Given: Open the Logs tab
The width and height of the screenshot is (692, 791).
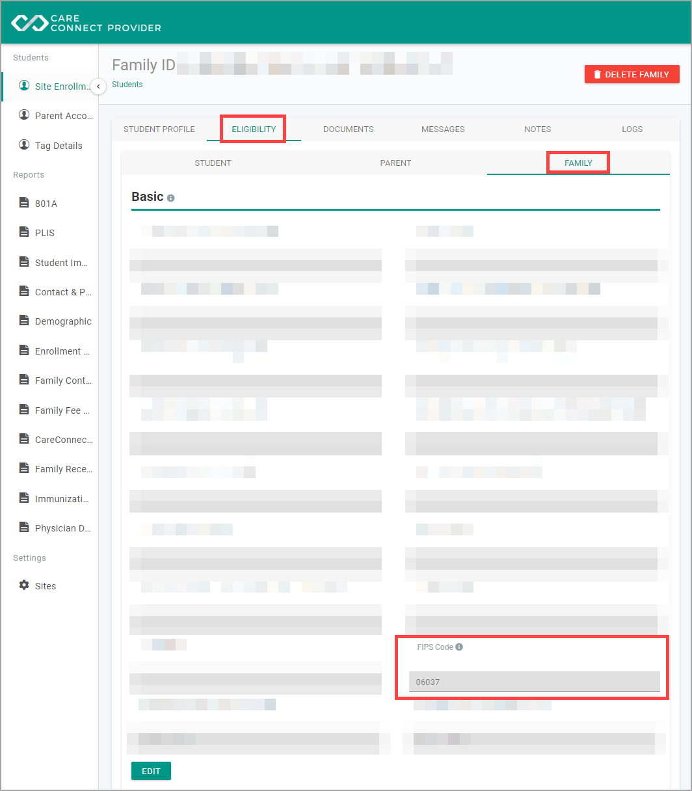Looking at the screenshot, I should click(x=632, y=129).
